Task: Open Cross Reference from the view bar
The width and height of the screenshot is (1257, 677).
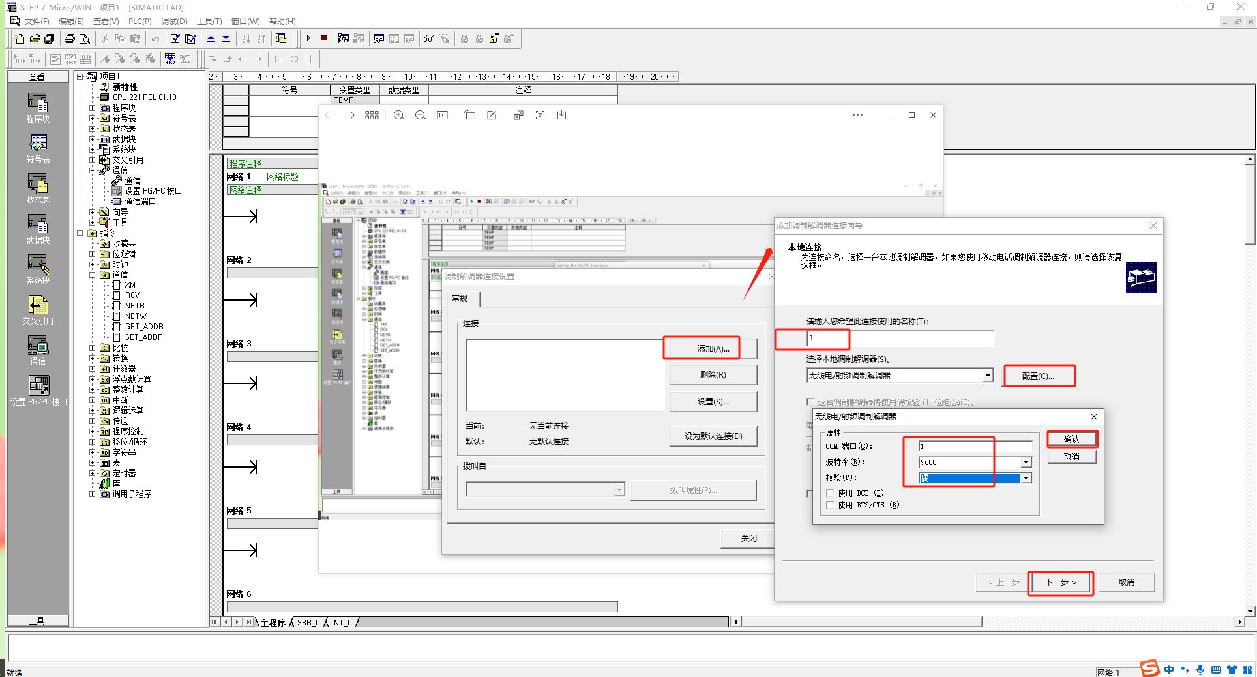Action: (38, 310)
